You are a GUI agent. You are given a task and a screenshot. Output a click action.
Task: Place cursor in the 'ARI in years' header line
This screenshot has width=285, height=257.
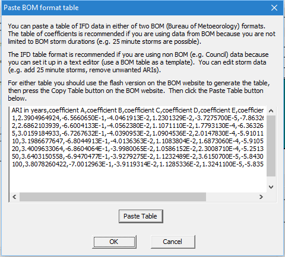(138, 110)
